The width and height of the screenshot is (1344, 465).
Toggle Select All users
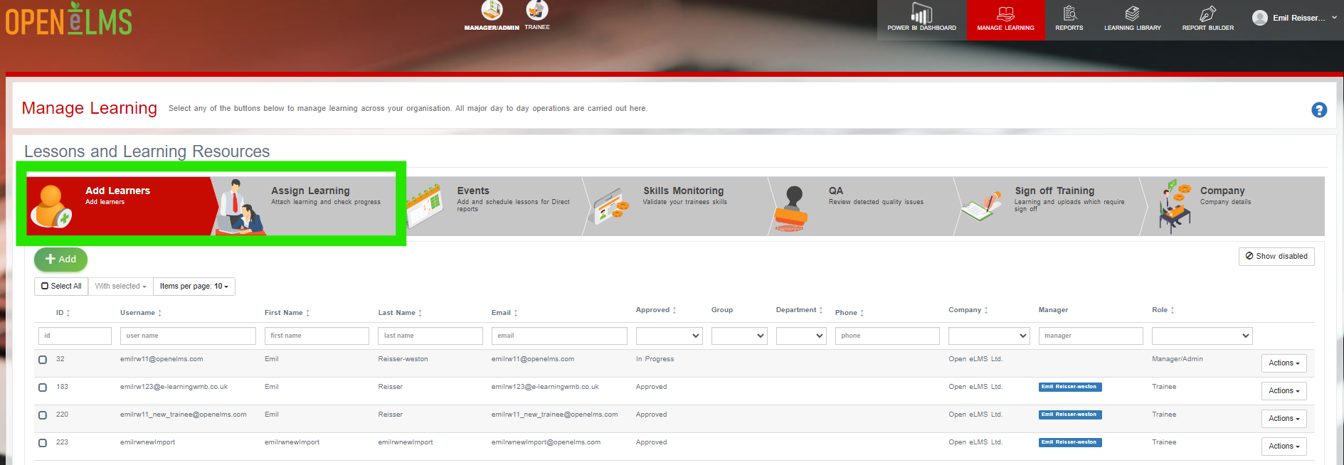tap(61, 286)
